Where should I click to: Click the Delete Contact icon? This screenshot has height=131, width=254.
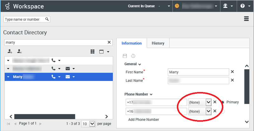click(x=19, y=51)
